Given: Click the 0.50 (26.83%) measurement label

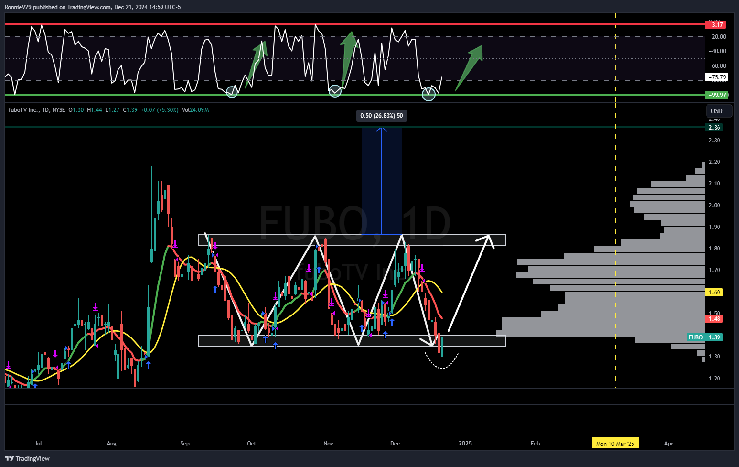Looking at the screenshot, I should pos(382,116).
